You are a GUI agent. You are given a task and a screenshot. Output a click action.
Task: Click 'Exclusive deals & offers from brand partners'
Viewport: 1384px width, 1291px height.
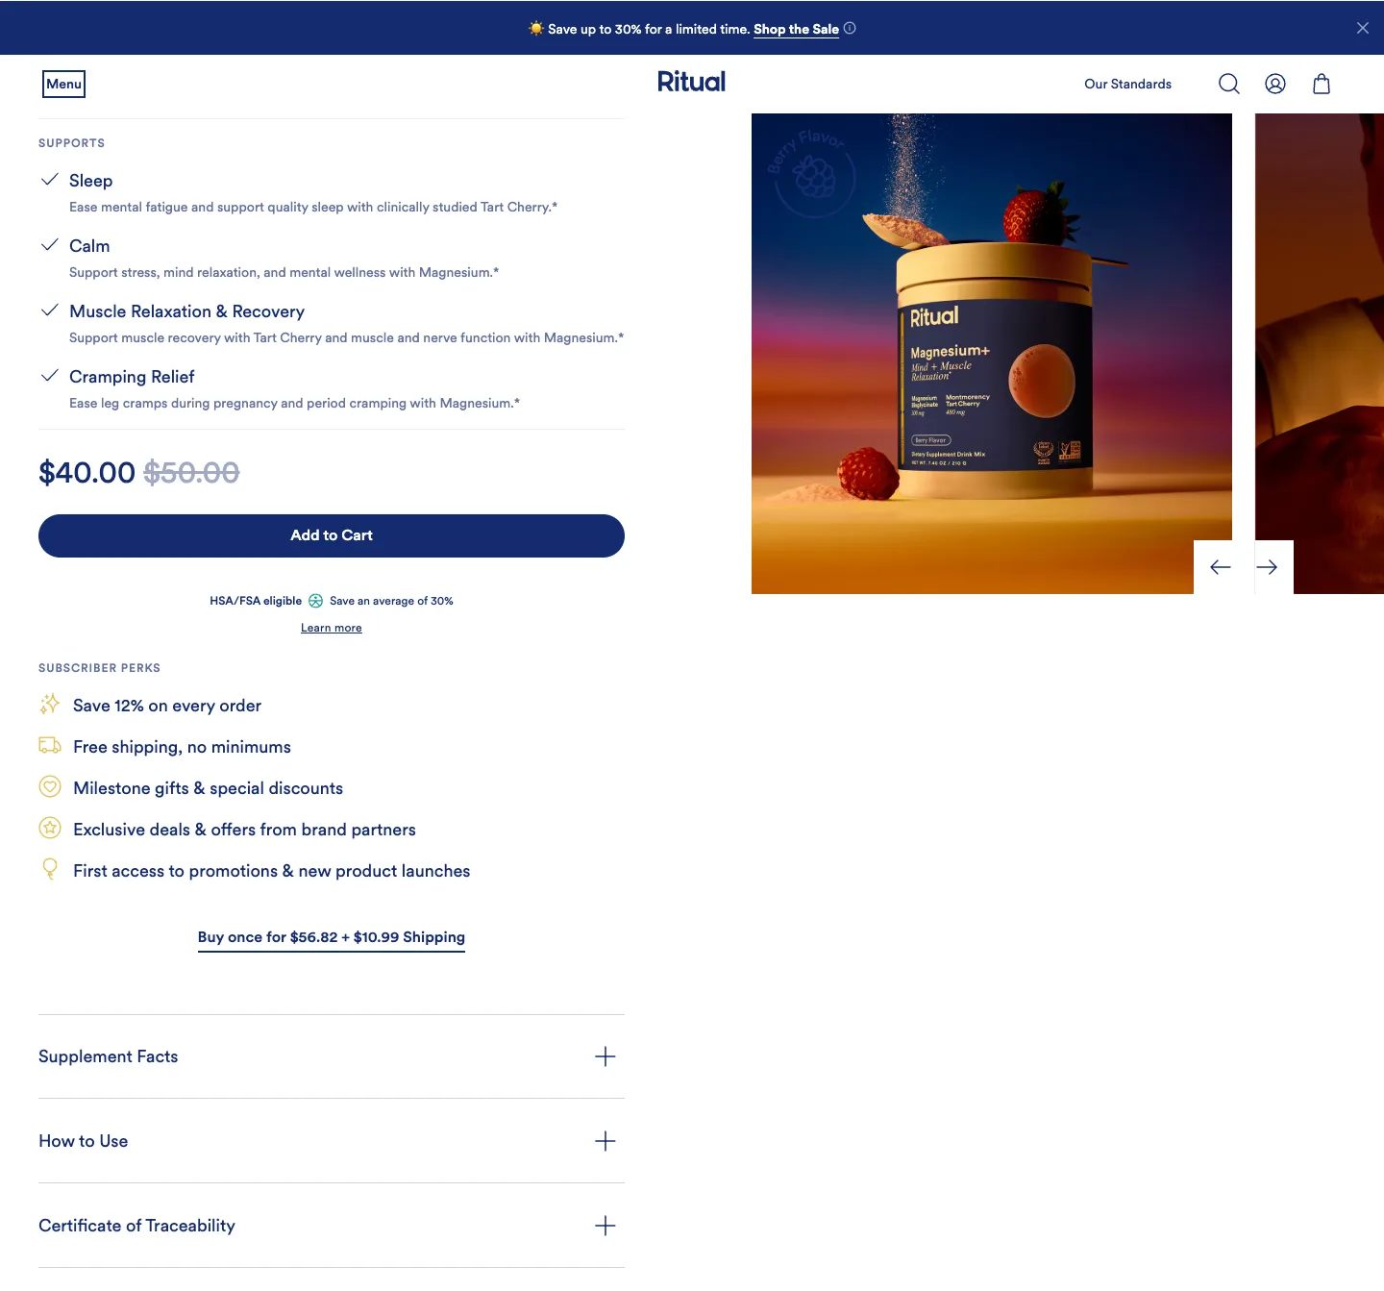pos(244,830)
